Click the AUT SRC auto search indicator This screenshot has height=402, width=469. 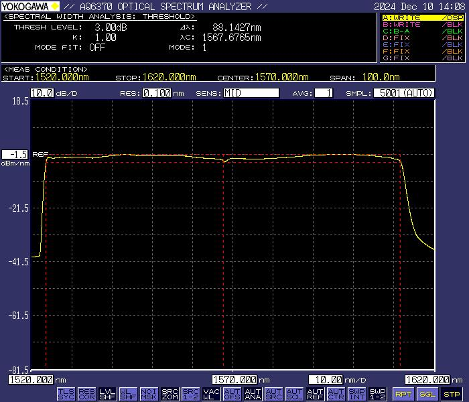coord(273,394)
